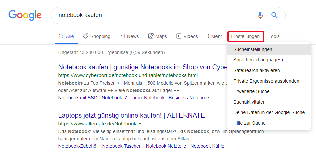Switch to the Shopping tab
Screen dimensions: 316x155
click(97, 36)
